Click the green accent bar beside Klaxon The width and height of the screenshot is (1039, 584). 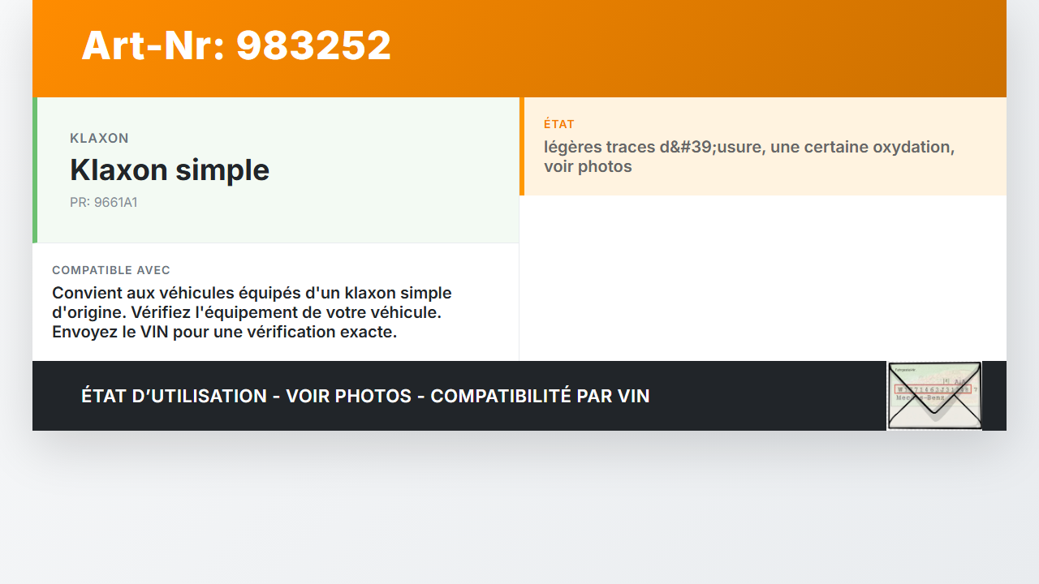tap(35, 170)
